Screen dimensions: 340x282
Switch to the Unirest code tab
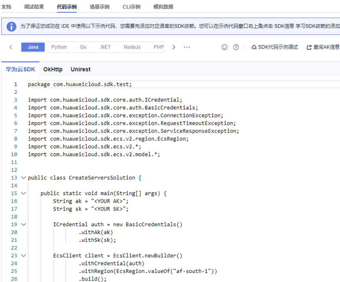tap(81, 69)
